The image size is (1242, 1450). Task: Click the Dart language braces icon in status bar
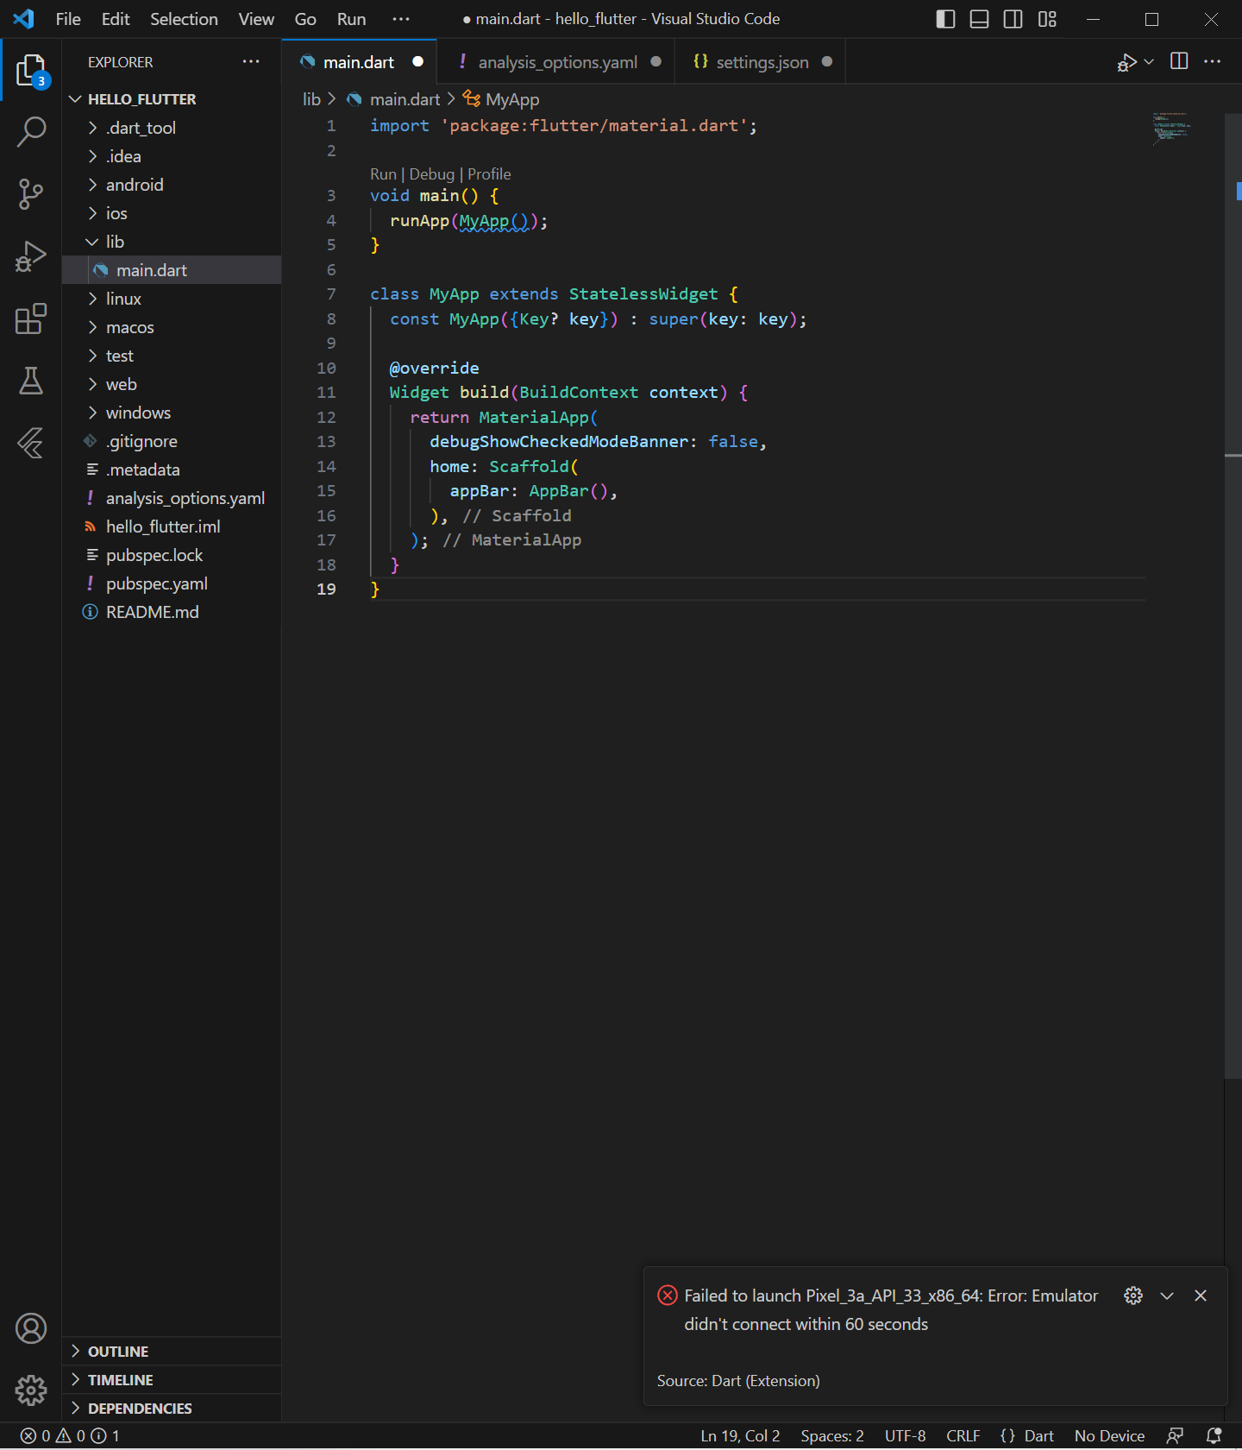click(x=1007, y=1435)
